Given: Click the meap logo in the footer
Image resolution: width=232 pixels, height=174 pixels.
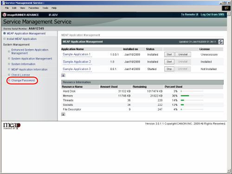Looking at the screenshot, I should pyautogui.click(x=12, y=126).
